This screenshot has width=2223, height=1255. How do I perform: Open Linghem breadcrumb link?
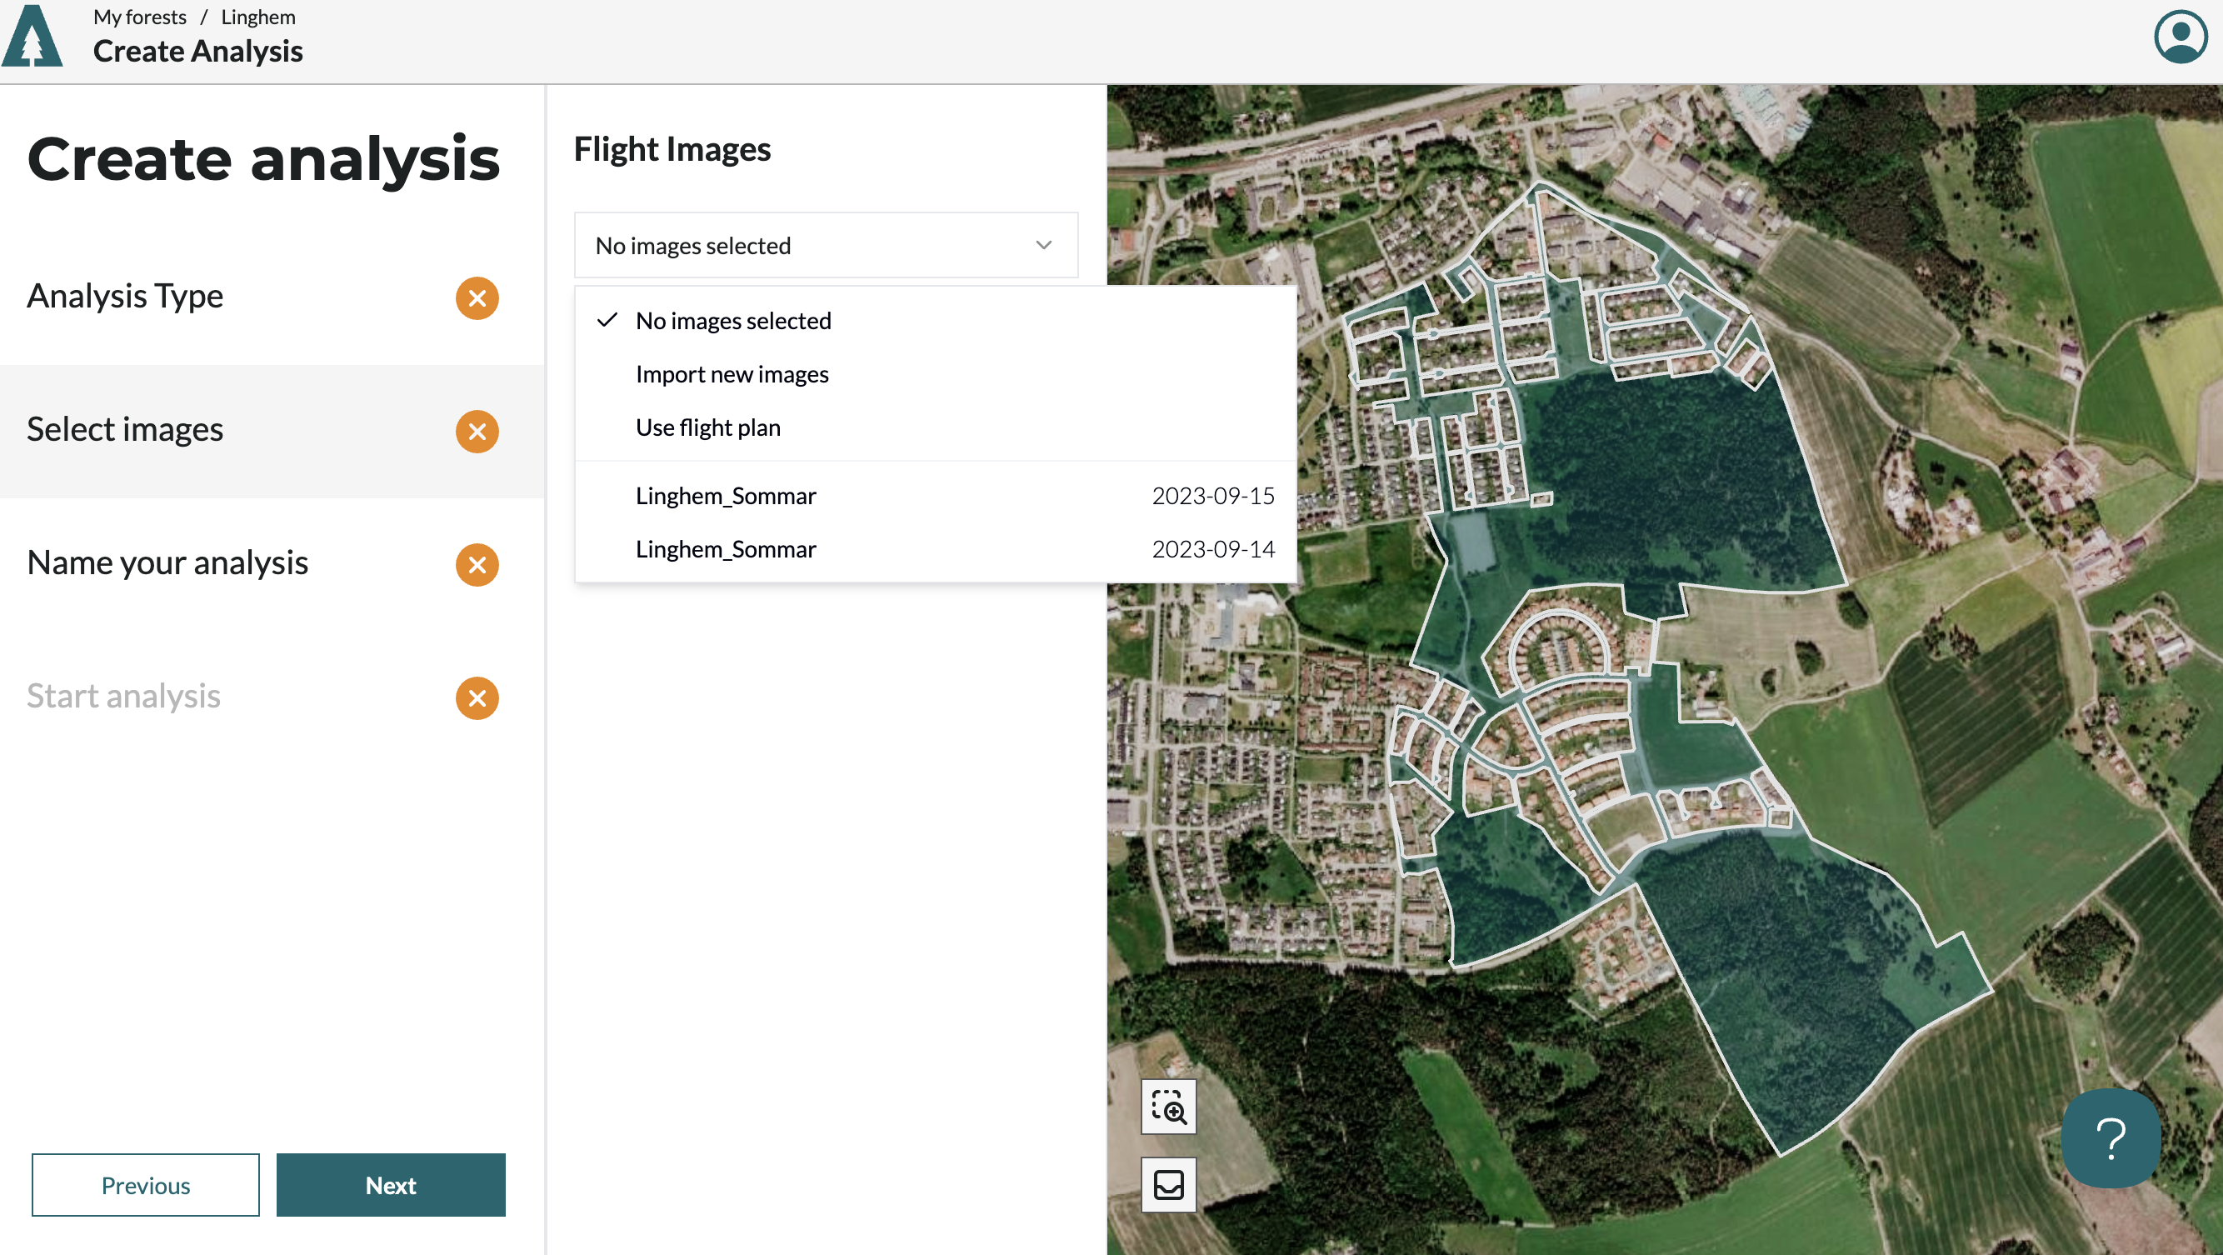(x=258, y=17)
